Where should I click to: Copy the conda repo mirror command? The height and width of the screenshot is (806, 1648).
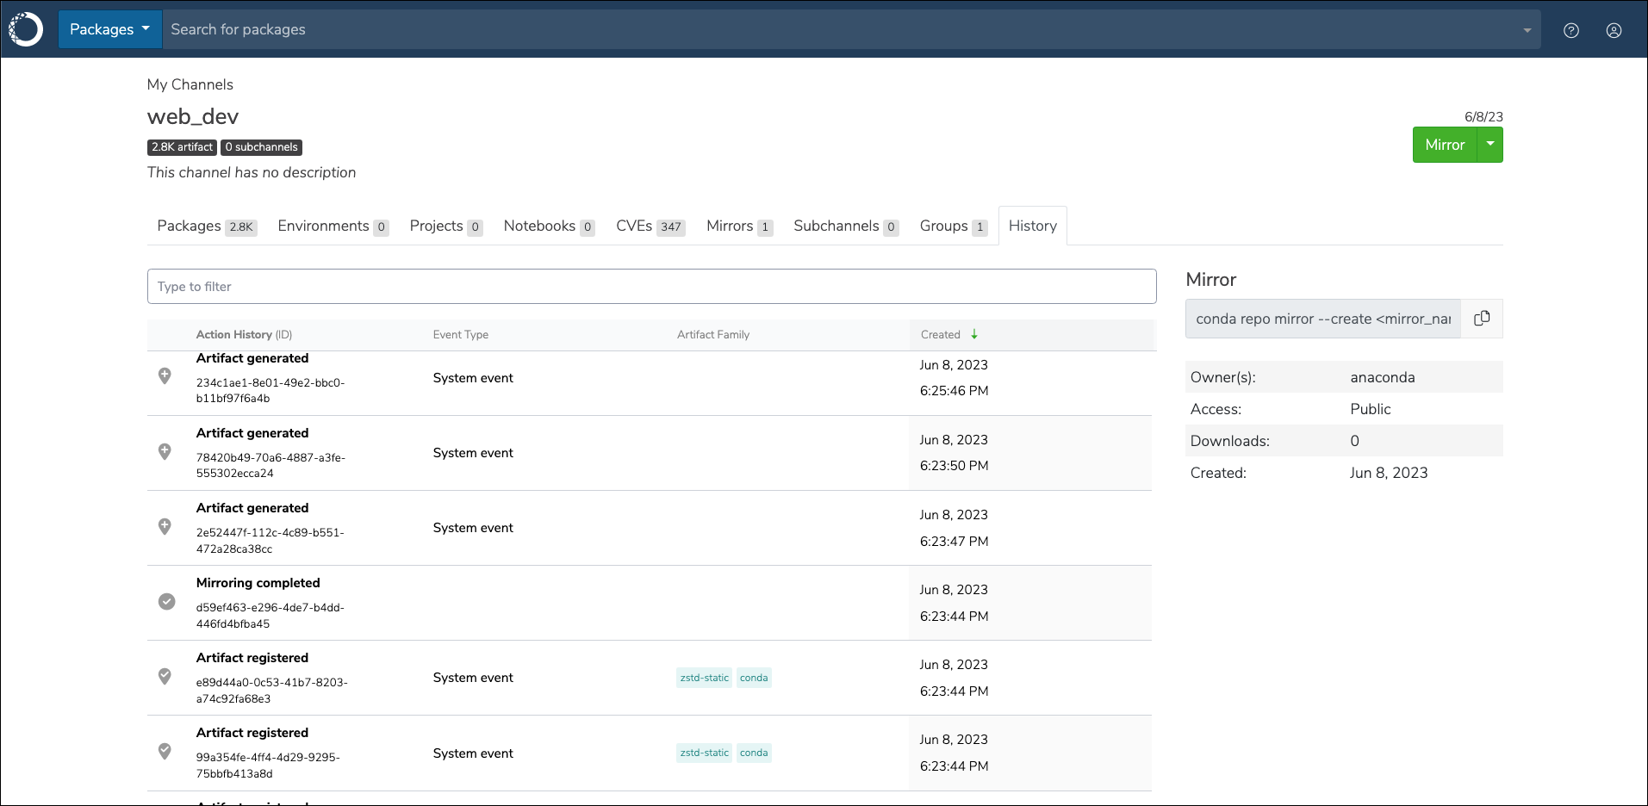1482,318
